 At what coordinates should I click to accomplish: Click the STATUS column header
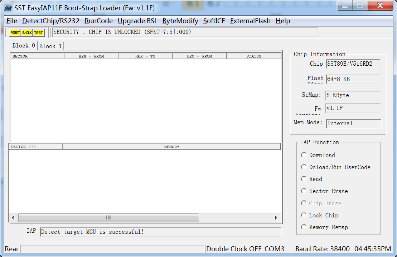click(254, 56)
